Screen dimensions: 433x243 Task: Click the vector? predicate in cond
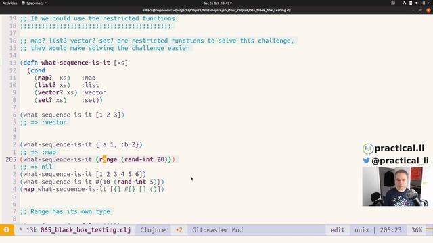pos(50,92)
